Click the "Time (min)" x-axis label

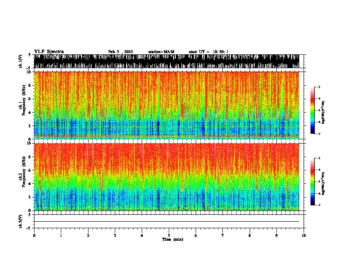coord(173,239)
